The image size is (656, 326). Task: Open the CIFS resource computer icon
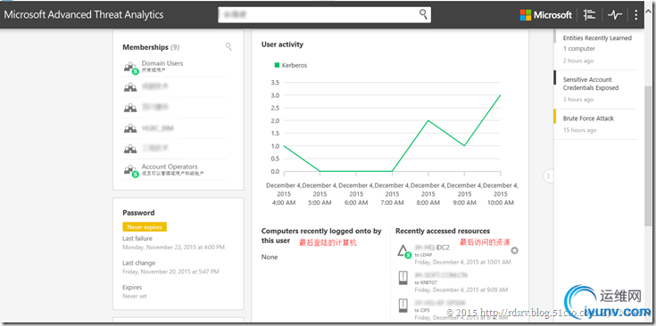403,306
